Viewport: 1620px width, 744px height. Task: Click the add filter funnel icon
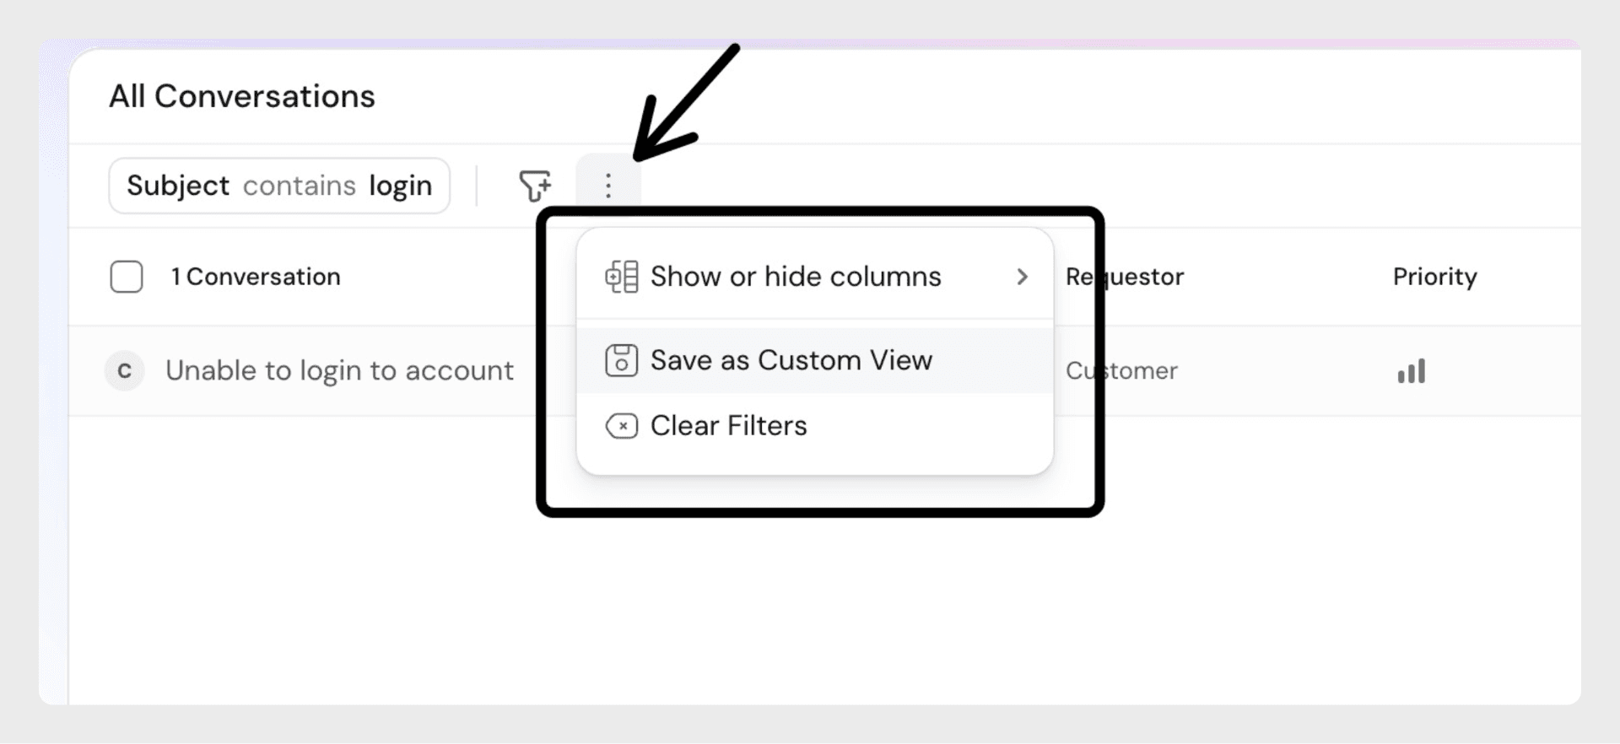[x=535, y=186]
